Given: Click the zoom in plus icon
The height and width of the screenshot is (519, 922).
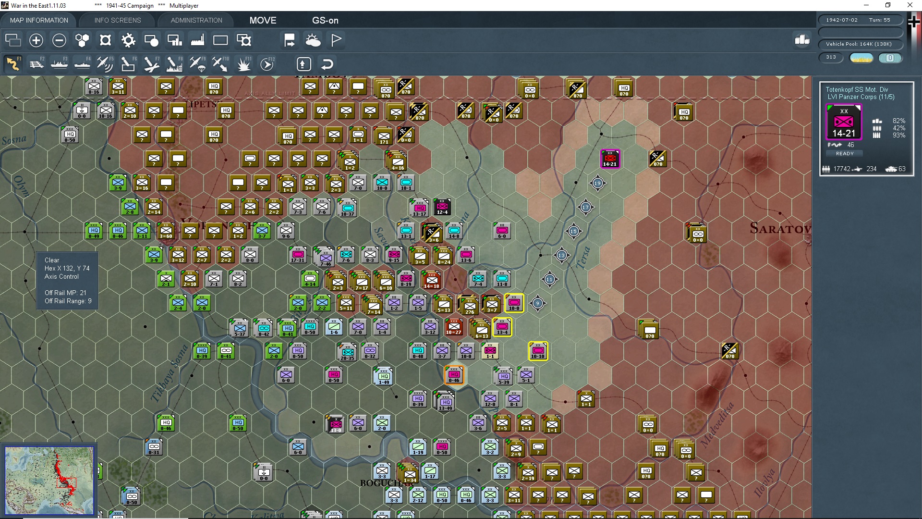Looking at the screenshot, I should tap(36, 40).
